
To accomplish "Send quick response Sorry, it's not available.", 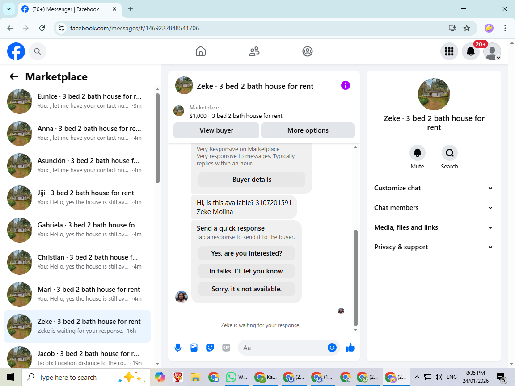I will [246, 289].
